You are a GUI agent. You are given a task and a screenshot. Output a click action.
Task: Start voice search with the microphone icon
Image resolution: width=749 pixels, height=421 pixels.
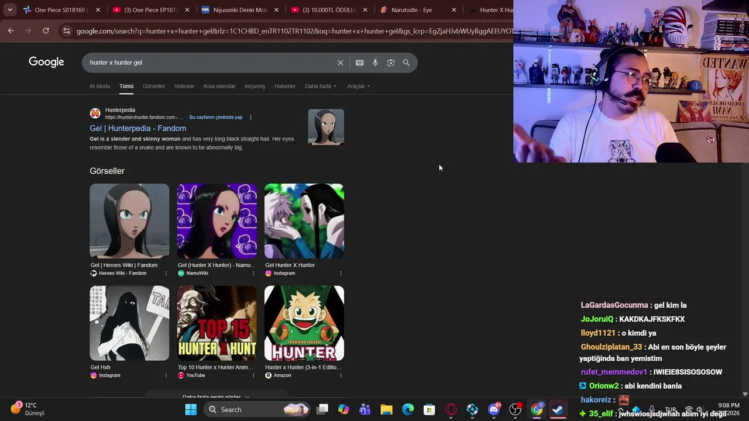[x=375, y=63]
